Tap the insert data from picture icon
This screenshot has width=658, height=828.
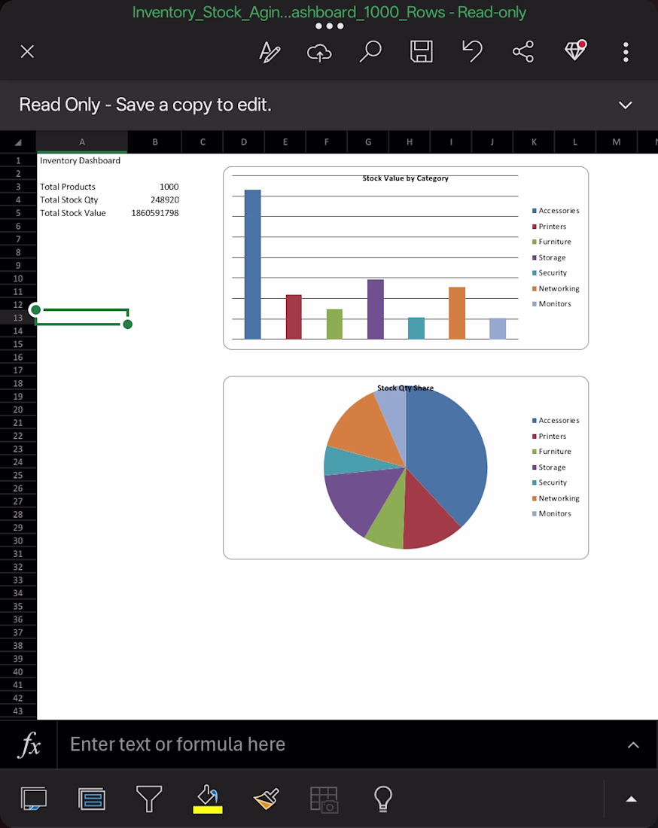click(324, 799)
